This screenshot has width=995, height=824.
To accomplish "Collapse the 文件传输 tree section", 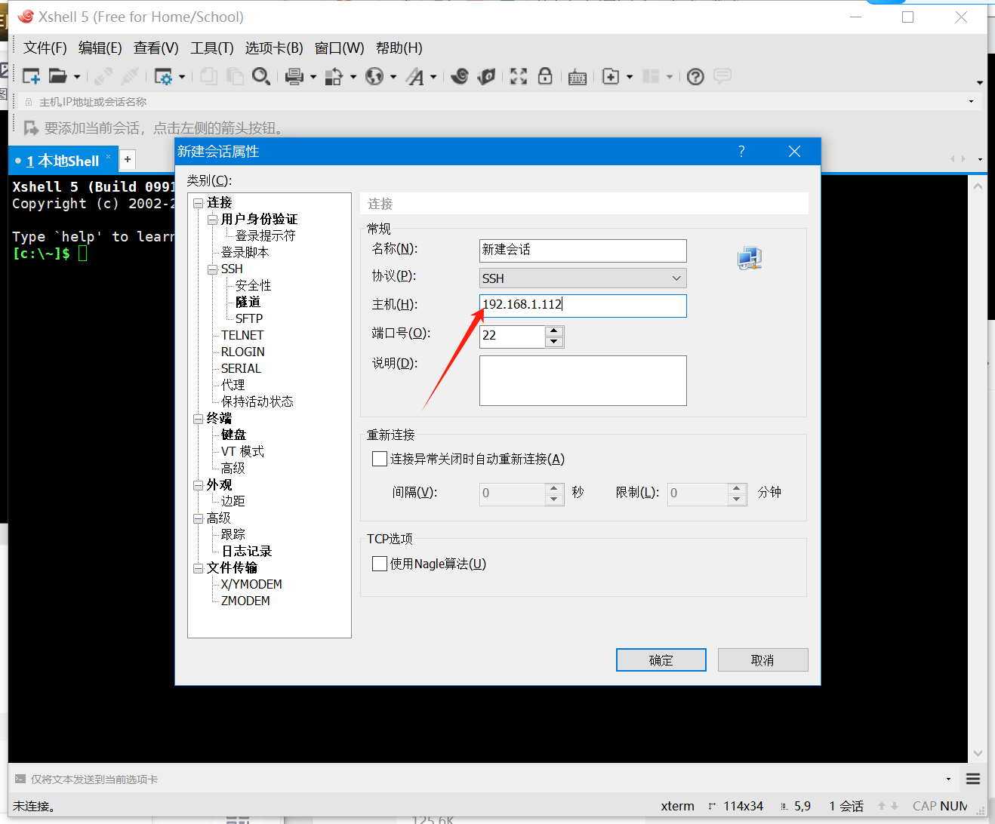I will click(x=198, y=567).
